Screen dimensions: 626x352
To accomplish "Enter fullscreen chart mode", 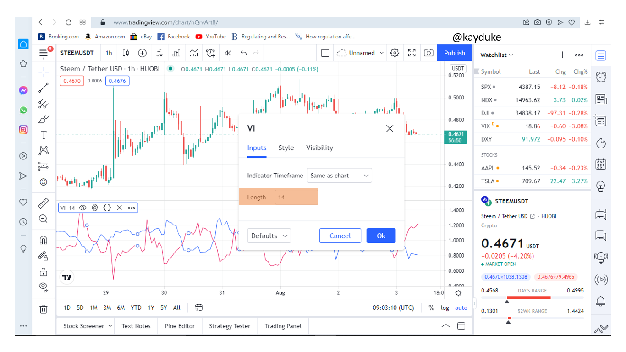I will [x=412, y=53].
